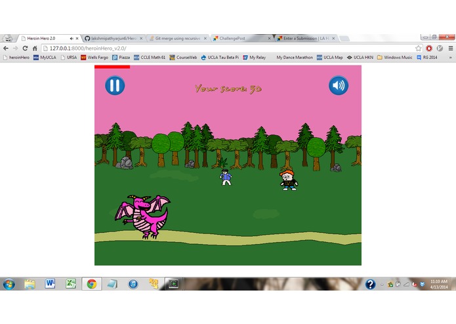Screen dimensions: 456x324
Task: Switch to the Git merge using recursive tab
Action: click(x=177, y=38)
